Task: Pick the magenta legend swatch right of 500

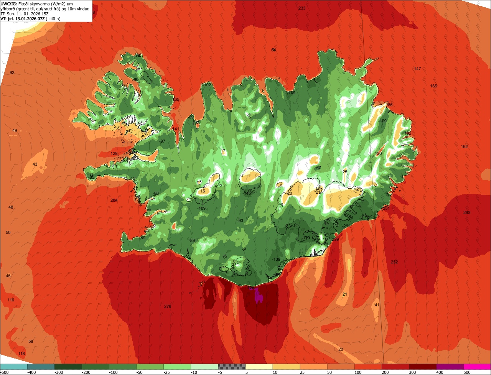Action: pos(477,367)
